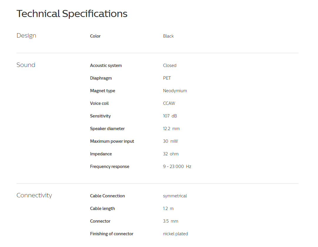Click the Frequency response label
The height and width of the screenshot is (247, 318).
110,167
